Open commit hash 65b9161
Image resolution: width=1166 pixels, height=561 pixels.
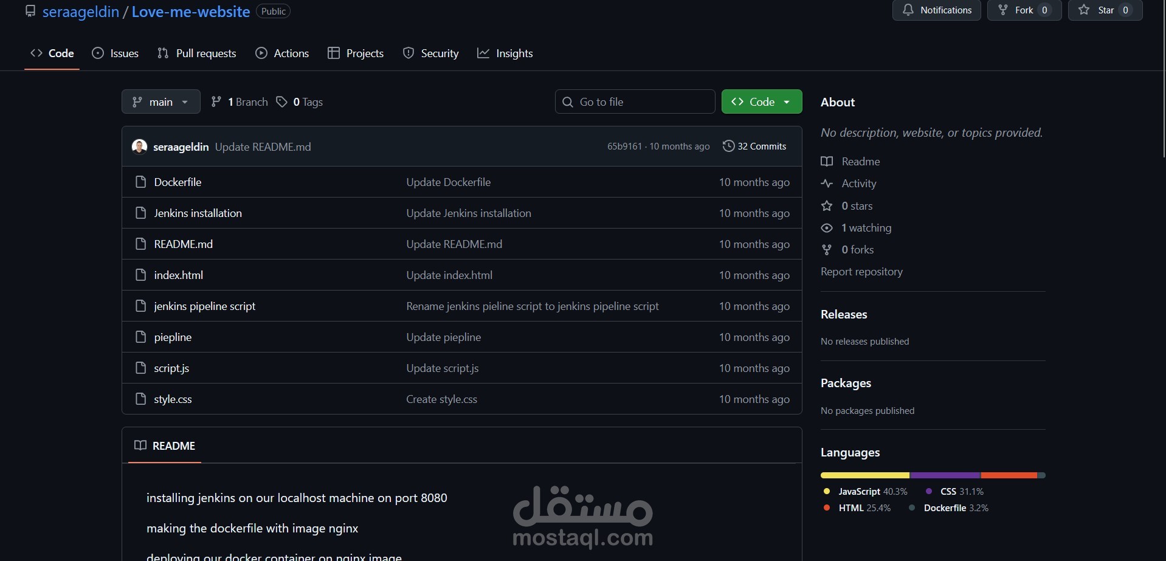[x=624, y=146]
